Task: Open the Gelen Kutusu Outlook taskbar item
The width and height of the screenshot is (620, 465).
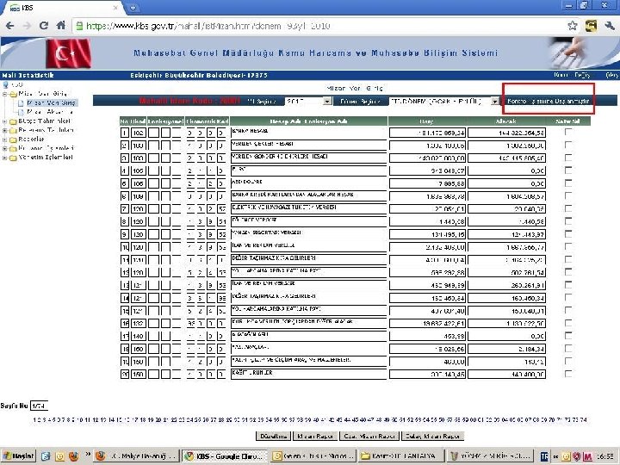Action: click(x=313, y=456)
